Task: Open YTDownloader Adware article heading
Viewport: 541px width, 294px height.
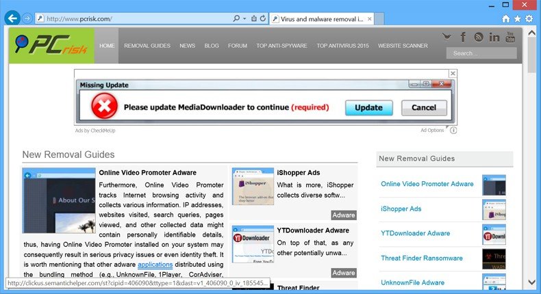Action: (x=313, y=230)
